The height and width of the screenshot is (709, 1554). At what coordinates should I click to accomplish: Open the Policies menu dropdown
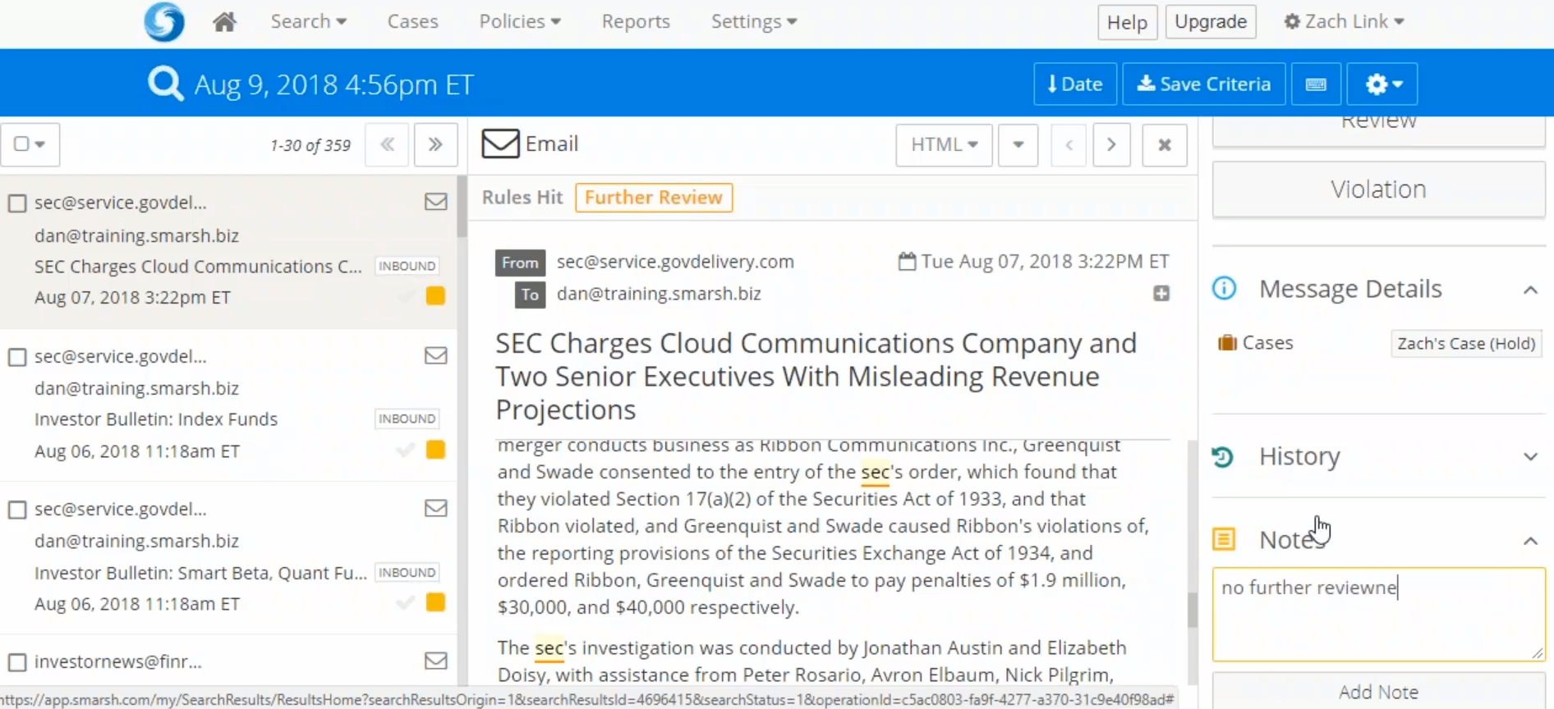(520, 21)
